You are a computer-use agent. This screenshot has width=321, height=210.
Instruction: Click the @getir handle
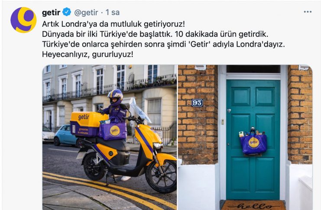(x=86, y=13)
